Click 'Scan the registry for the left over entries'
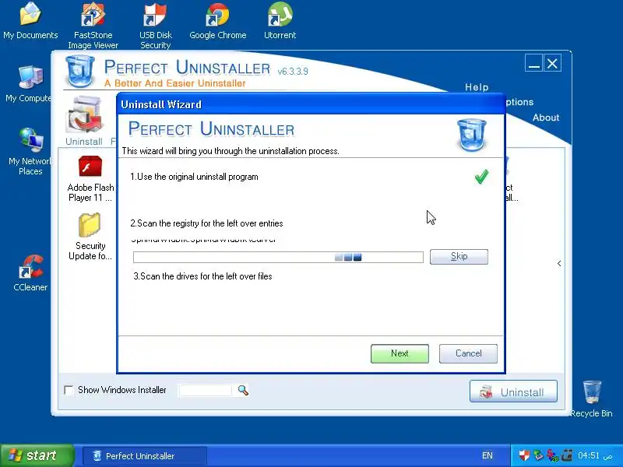 (206, 223)
